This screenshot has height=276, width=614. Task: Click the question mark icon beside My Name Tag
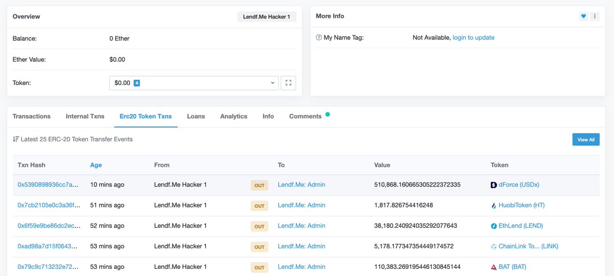click(x=319, y=37)
